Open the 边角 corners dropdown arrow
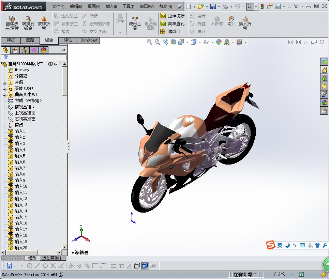Image resolution: width=329 pixels, height=279 pixels. [x=120, y=33]
